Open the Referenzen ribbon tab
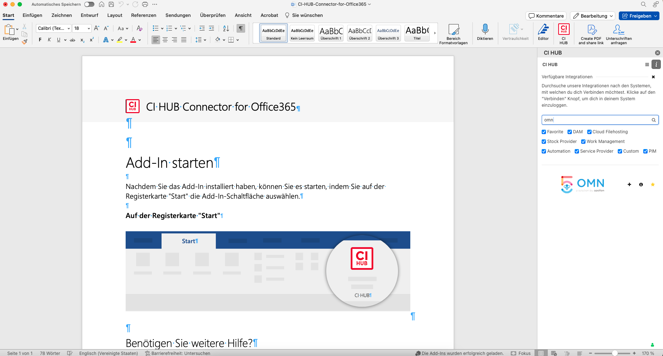The width and height of the screenshot is (663, 356). tap(144, 15)
